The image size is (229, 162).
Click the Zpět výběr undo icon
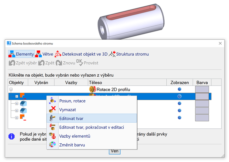pos(12,63)
